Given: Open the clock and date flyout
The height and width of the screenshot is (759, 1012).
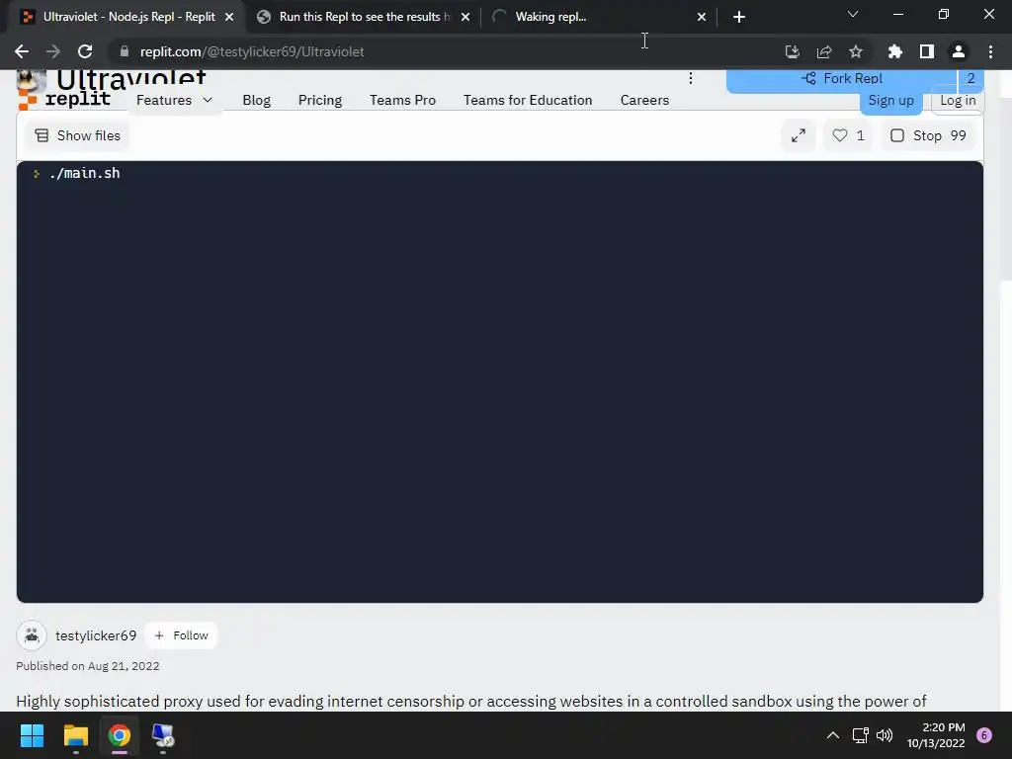Looking at the screenshot, I should coord(937,735).
